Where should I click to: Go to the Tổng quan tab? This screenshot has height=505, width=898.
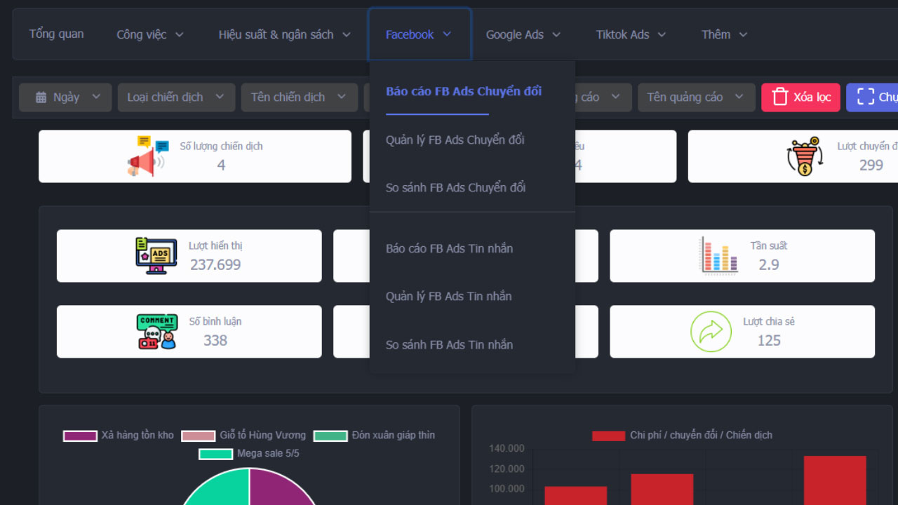click(56, 34)
